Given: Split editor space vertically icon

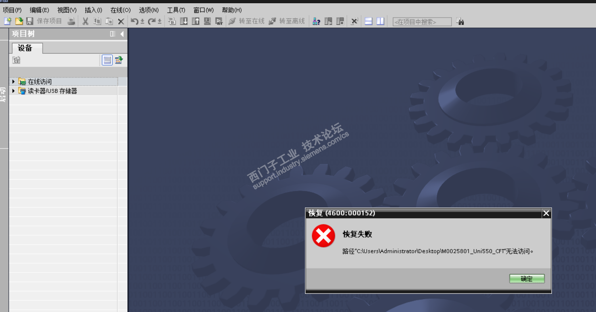Looking at the screenshot, I should click(x=380, y=21).
